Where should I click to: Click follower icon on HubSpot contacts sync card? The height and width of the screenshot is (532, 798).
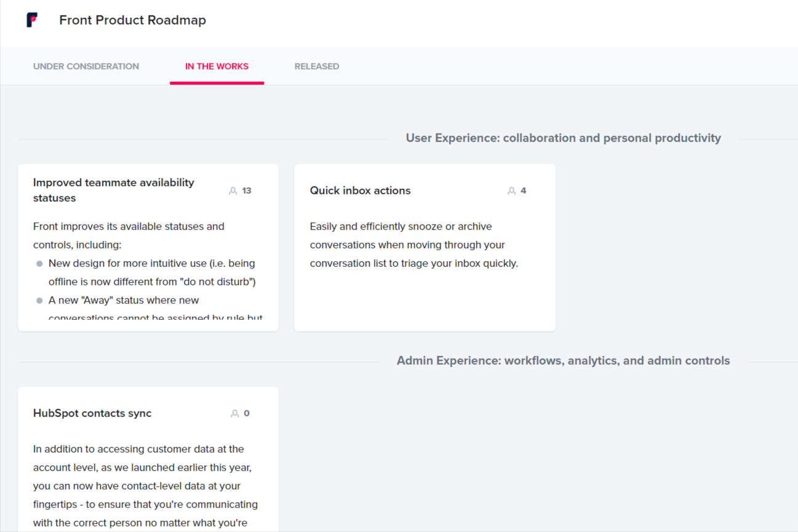233,413
